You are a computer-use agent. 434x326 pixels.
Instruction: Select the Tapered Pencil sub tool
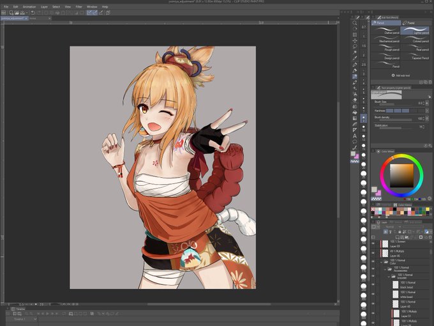pos(415,56)
